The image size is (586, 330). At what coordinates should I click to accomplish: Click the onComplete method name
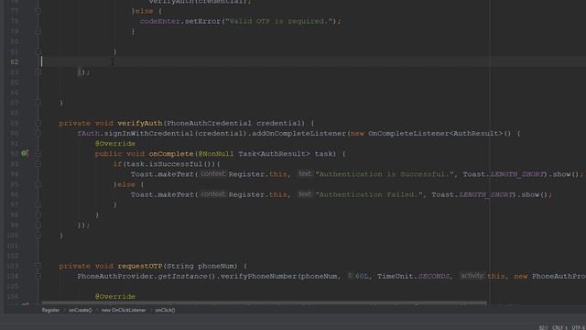[171, 154]
